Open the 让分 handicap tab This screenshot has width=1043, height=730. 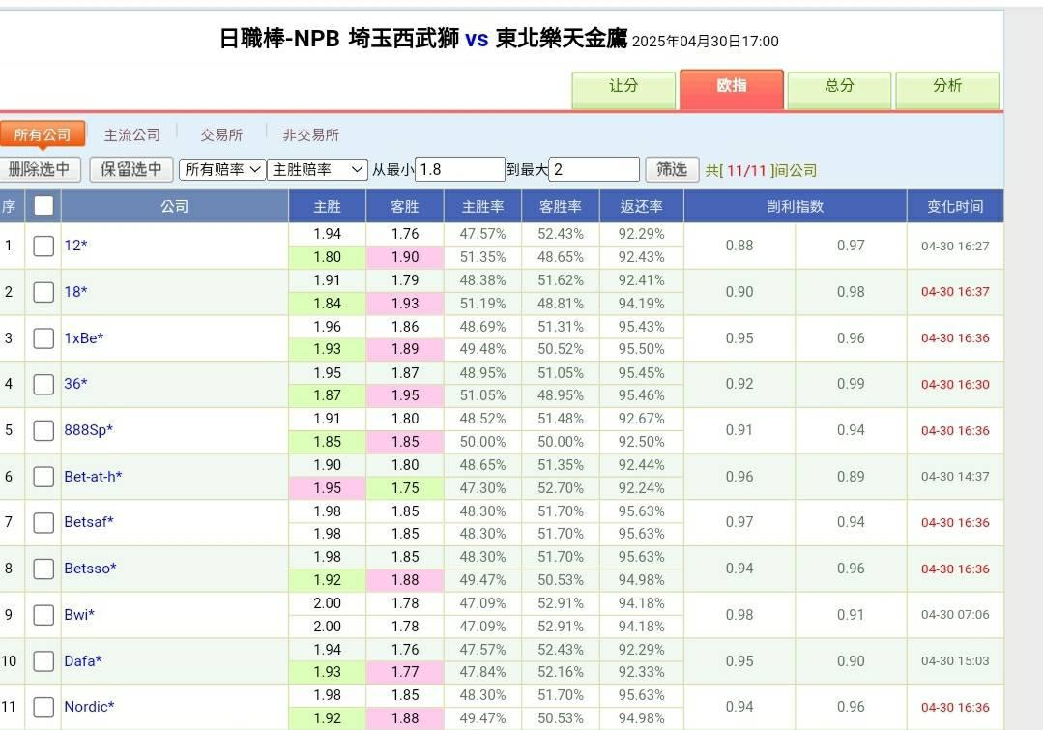click(623, 87)
